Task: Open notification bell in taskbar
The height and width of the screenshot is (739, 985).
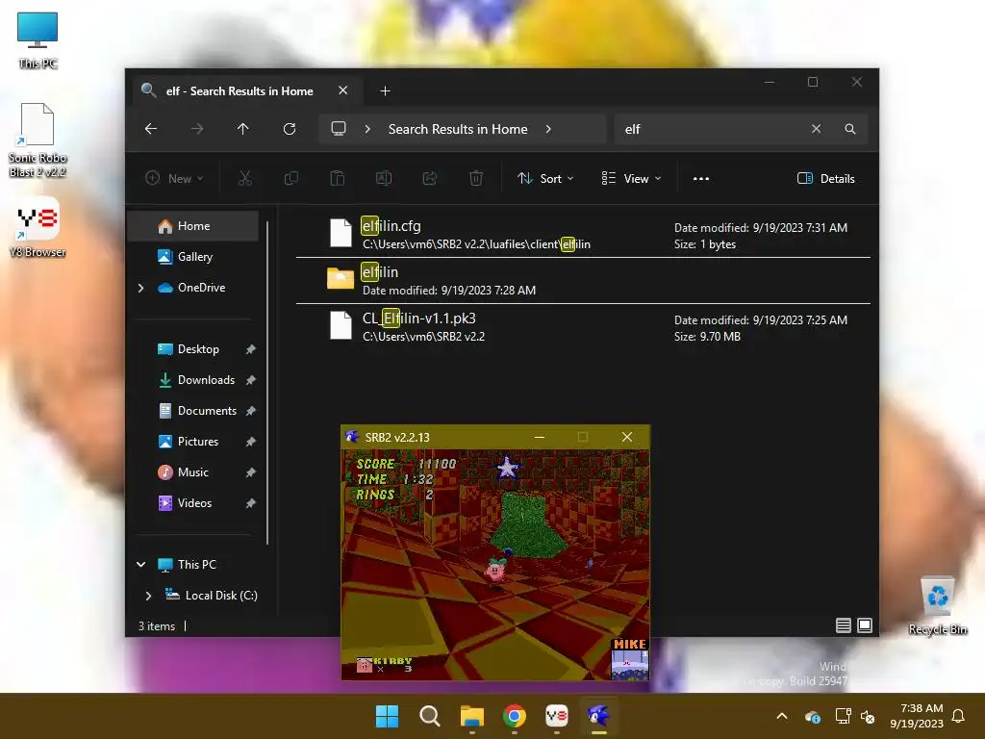Action: click(x=959, y=716)
